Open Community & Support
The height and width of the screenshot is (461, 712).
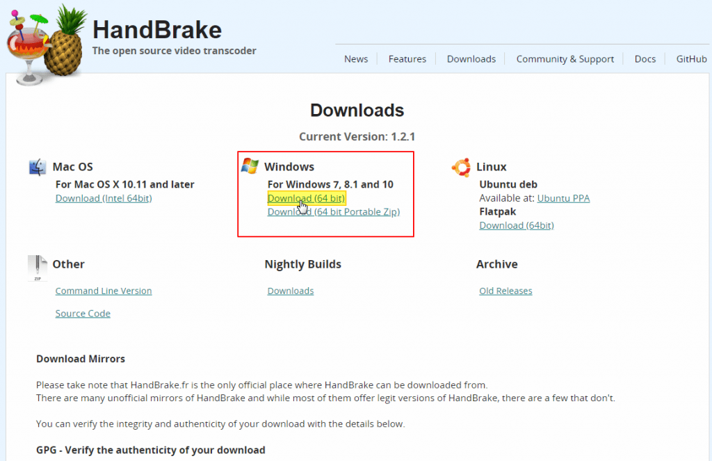click(x=565, y=59)
